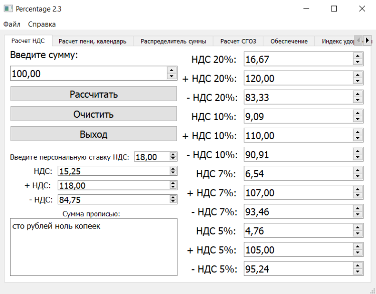Image resolution: width=376 pixels, height=294 pixels.
Task: Decrease the sum input using down arrow
Action: point(172,77)
